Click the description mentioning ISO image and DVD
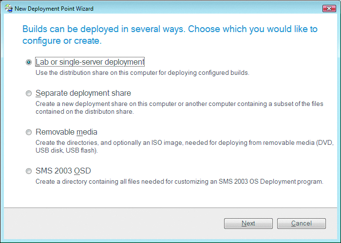 pyautogui.click(x=185, y=146)
